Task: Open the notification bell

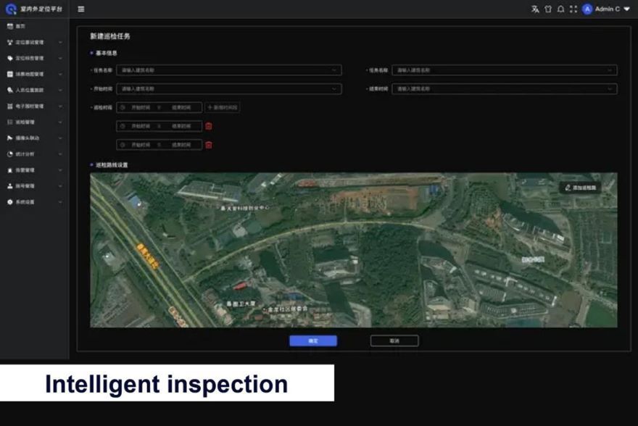Action: point(560,9)
